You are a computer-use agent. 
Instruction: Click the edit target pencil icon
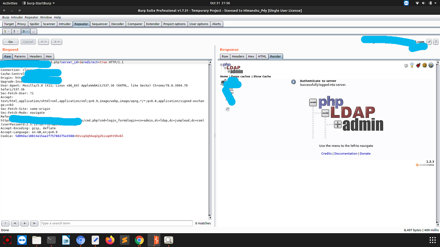[x=429, y=42]
